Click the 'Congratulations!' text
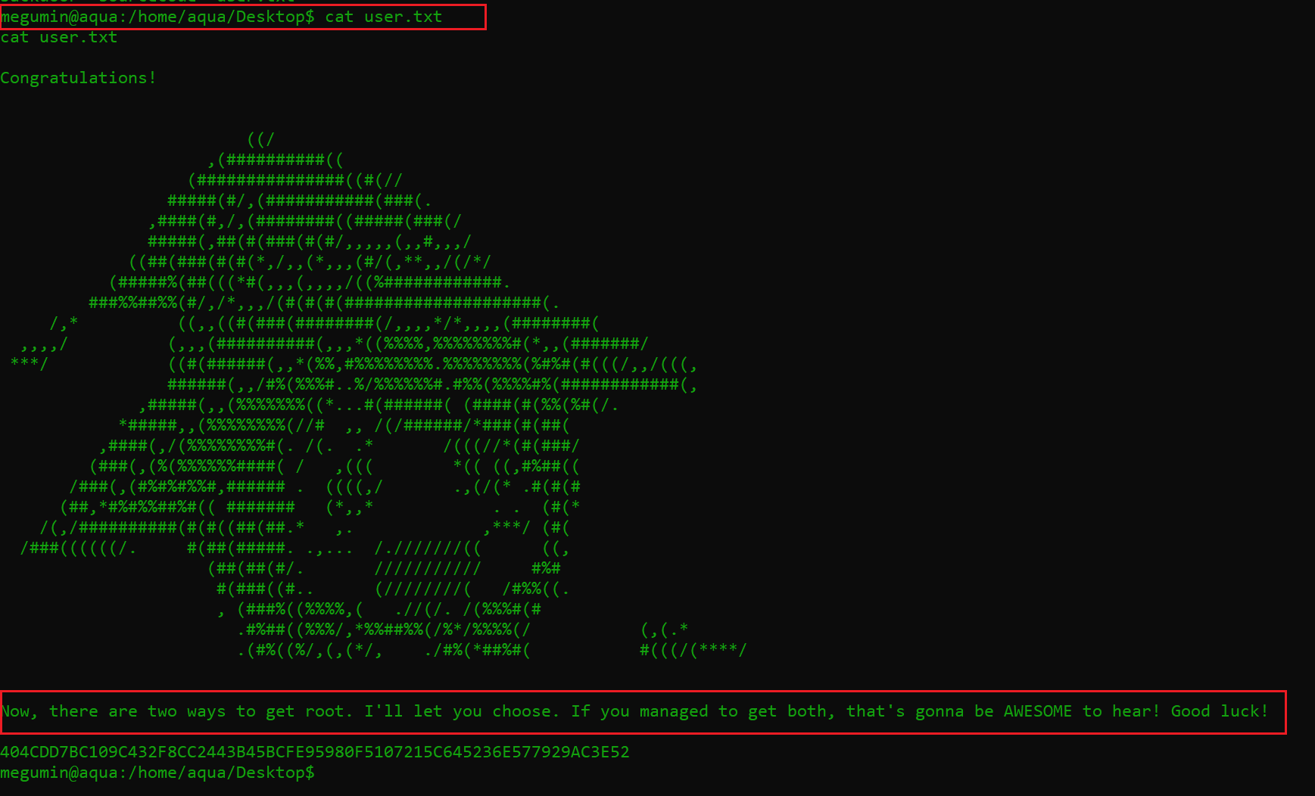1315x796 pixels. 78,78
